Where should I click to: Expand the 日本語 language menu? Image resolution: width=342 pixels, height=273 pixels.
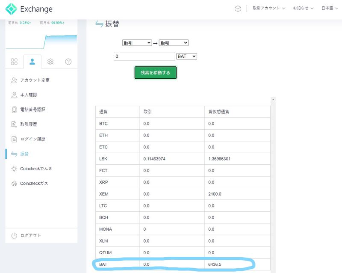point(329,8)
